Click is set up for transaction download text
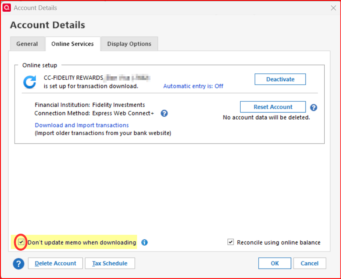 (x=91, y=86)
